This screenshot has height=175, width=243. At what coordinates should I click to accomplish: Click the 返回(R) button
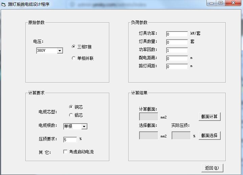(212, 168)
